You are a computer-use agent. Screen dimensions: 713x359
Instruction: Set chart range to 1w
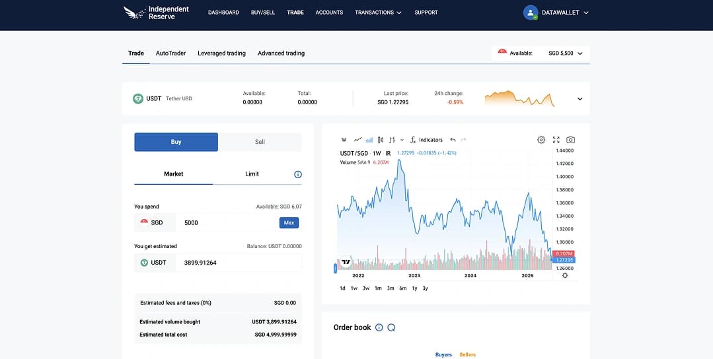(x=354, y=288)
